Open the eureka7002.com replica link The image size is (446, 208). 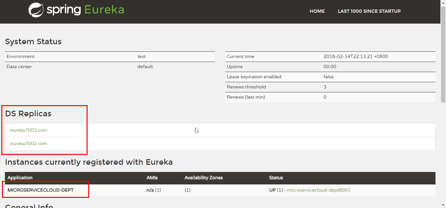(x=29, y=143)
